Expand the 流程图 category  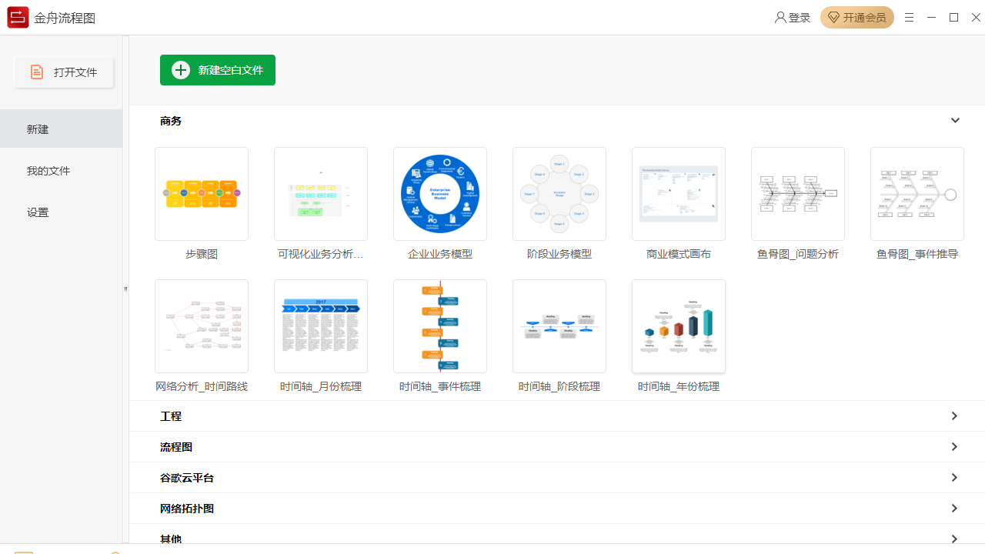point(954,447)
